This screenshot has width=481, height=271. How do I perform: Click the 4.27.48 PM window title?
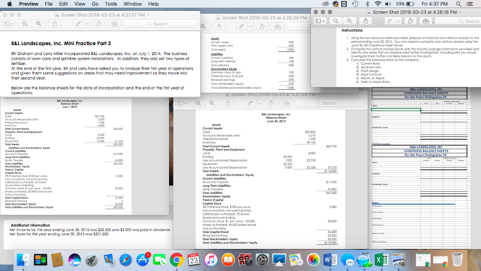[273, 94]
